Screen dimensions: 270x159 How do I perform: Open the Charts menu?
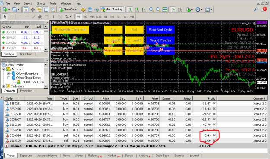pyautogui.click(x=41, y=3)
